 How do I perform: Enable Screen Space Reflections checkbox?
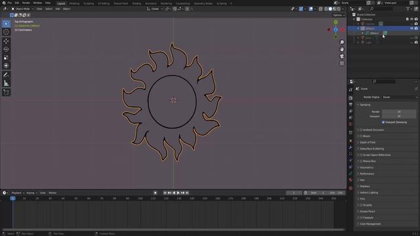[x=361, y=155]
